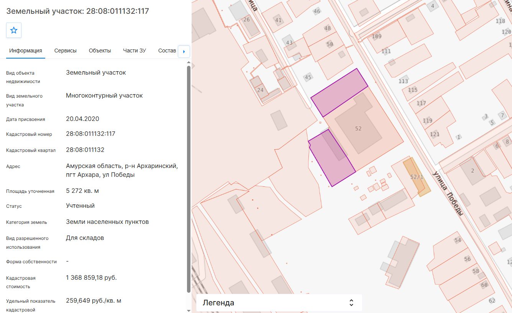The image size is (512, 313).
Task: Click the orange parcel labeled 52/1
Action: (417, 177)
